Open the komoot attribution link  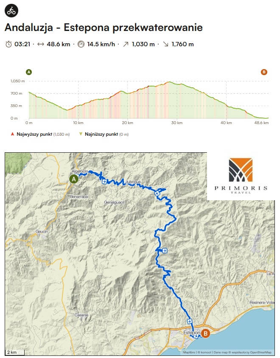[204, 352]
